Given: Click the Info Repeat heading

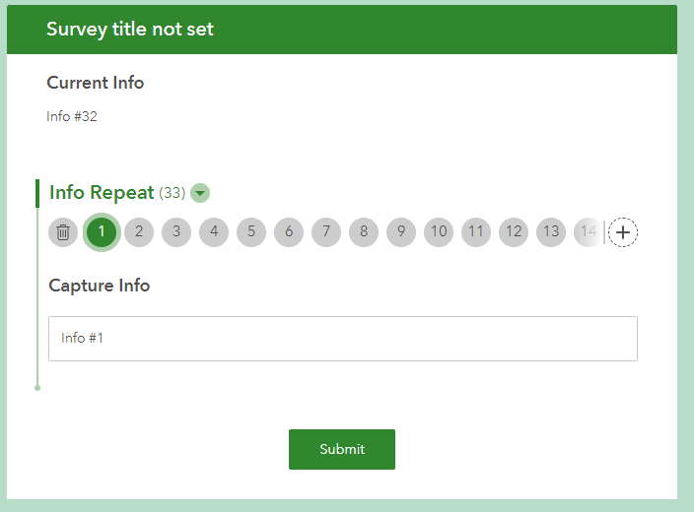Looking at the screenshot, I should pos(102,193).
